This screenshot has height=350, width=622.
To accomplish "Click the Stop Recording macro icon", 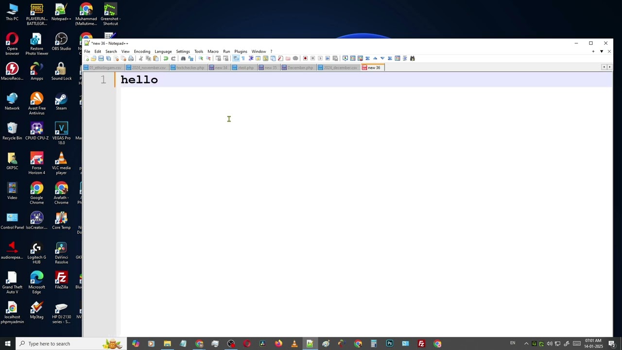I will pos(312,58).
